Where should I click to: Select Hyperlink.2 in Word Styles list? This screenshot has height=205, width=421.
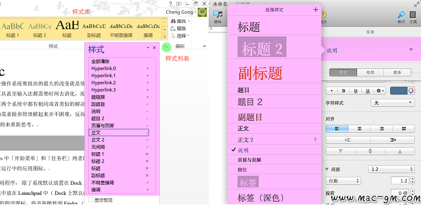point(118,83)
